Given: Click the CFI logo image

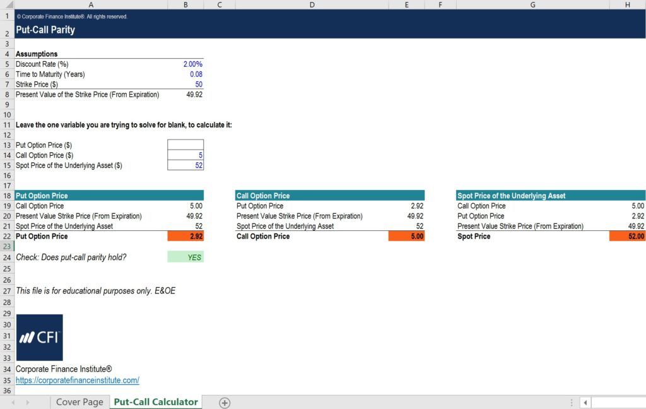Looking at the screenshot, I should click(x=39, y=337).
